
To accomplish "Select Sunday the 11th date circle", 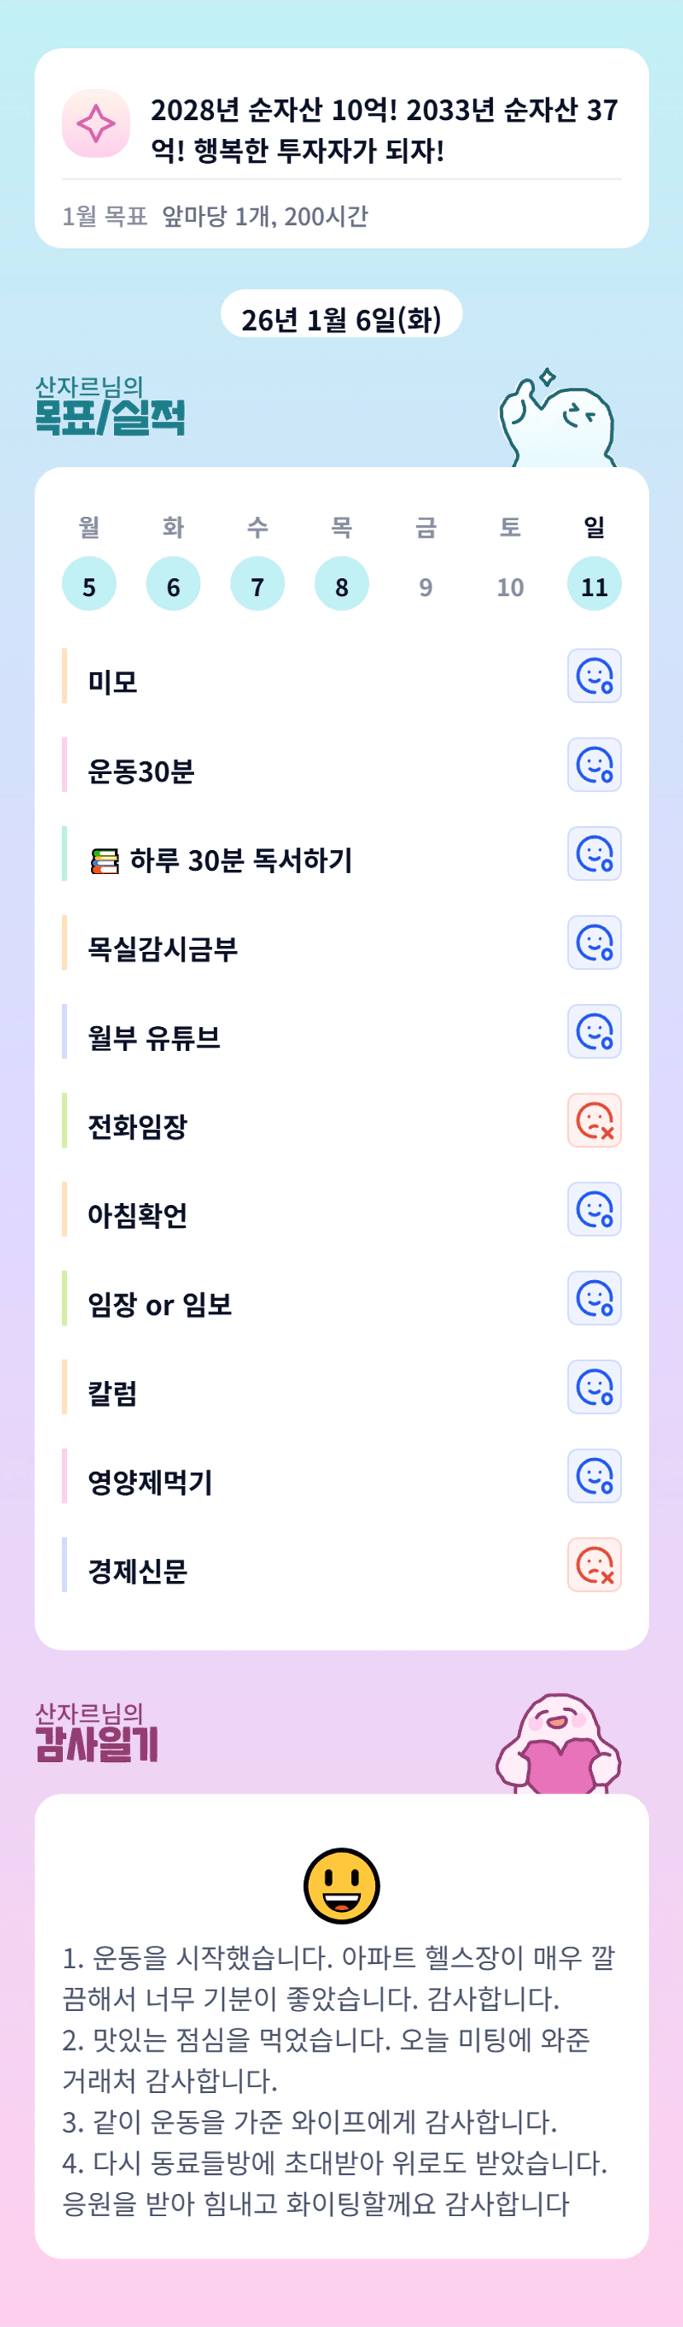I will (x=594, y=585).
